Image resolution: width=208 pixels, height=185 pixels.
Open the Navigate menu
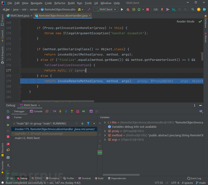click(36, 3)
